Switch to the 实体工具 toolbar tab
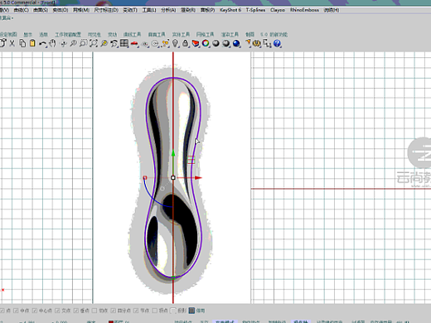 pos(181,35)
